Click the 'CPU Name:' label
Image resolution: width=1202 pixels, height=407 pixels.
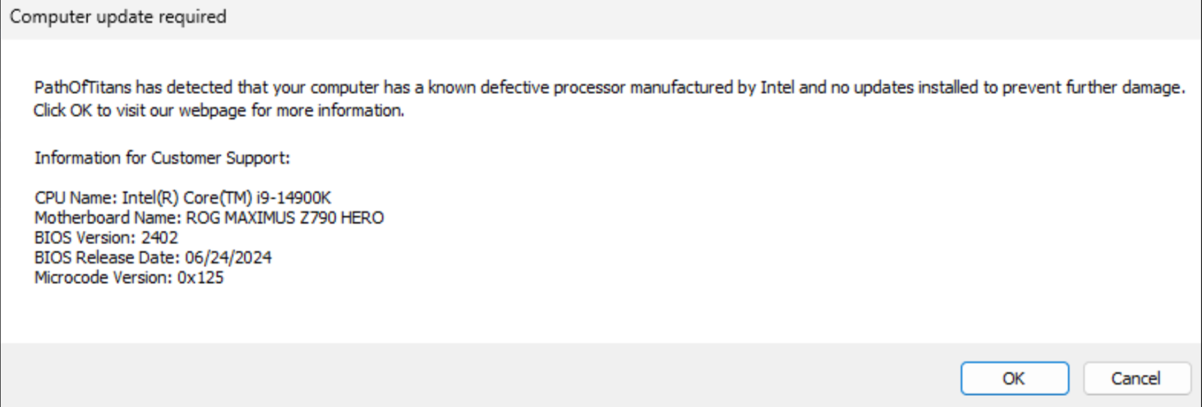(76, 198)
